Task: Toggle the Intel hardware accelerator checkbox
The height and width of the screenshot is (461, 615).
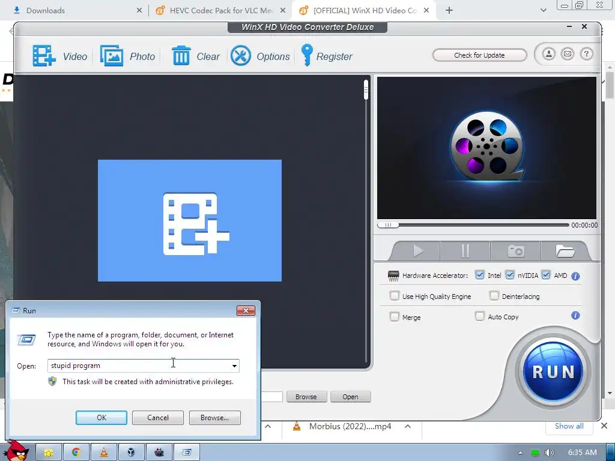Action: tap(480, 275)
